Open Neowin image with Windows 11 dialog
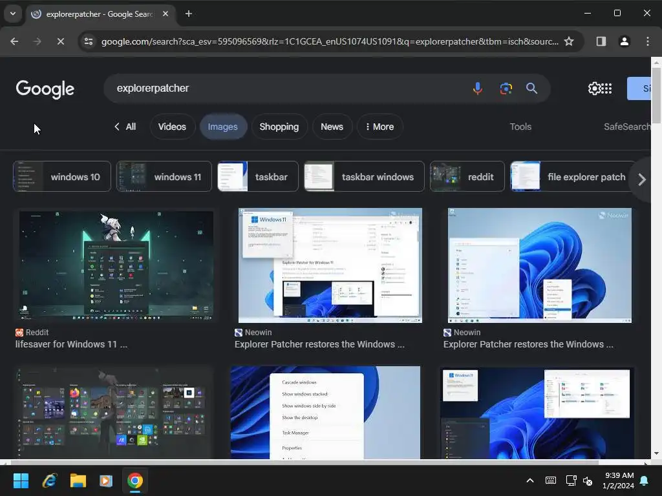This screenshot has height=496, width=662. [330, 265]
